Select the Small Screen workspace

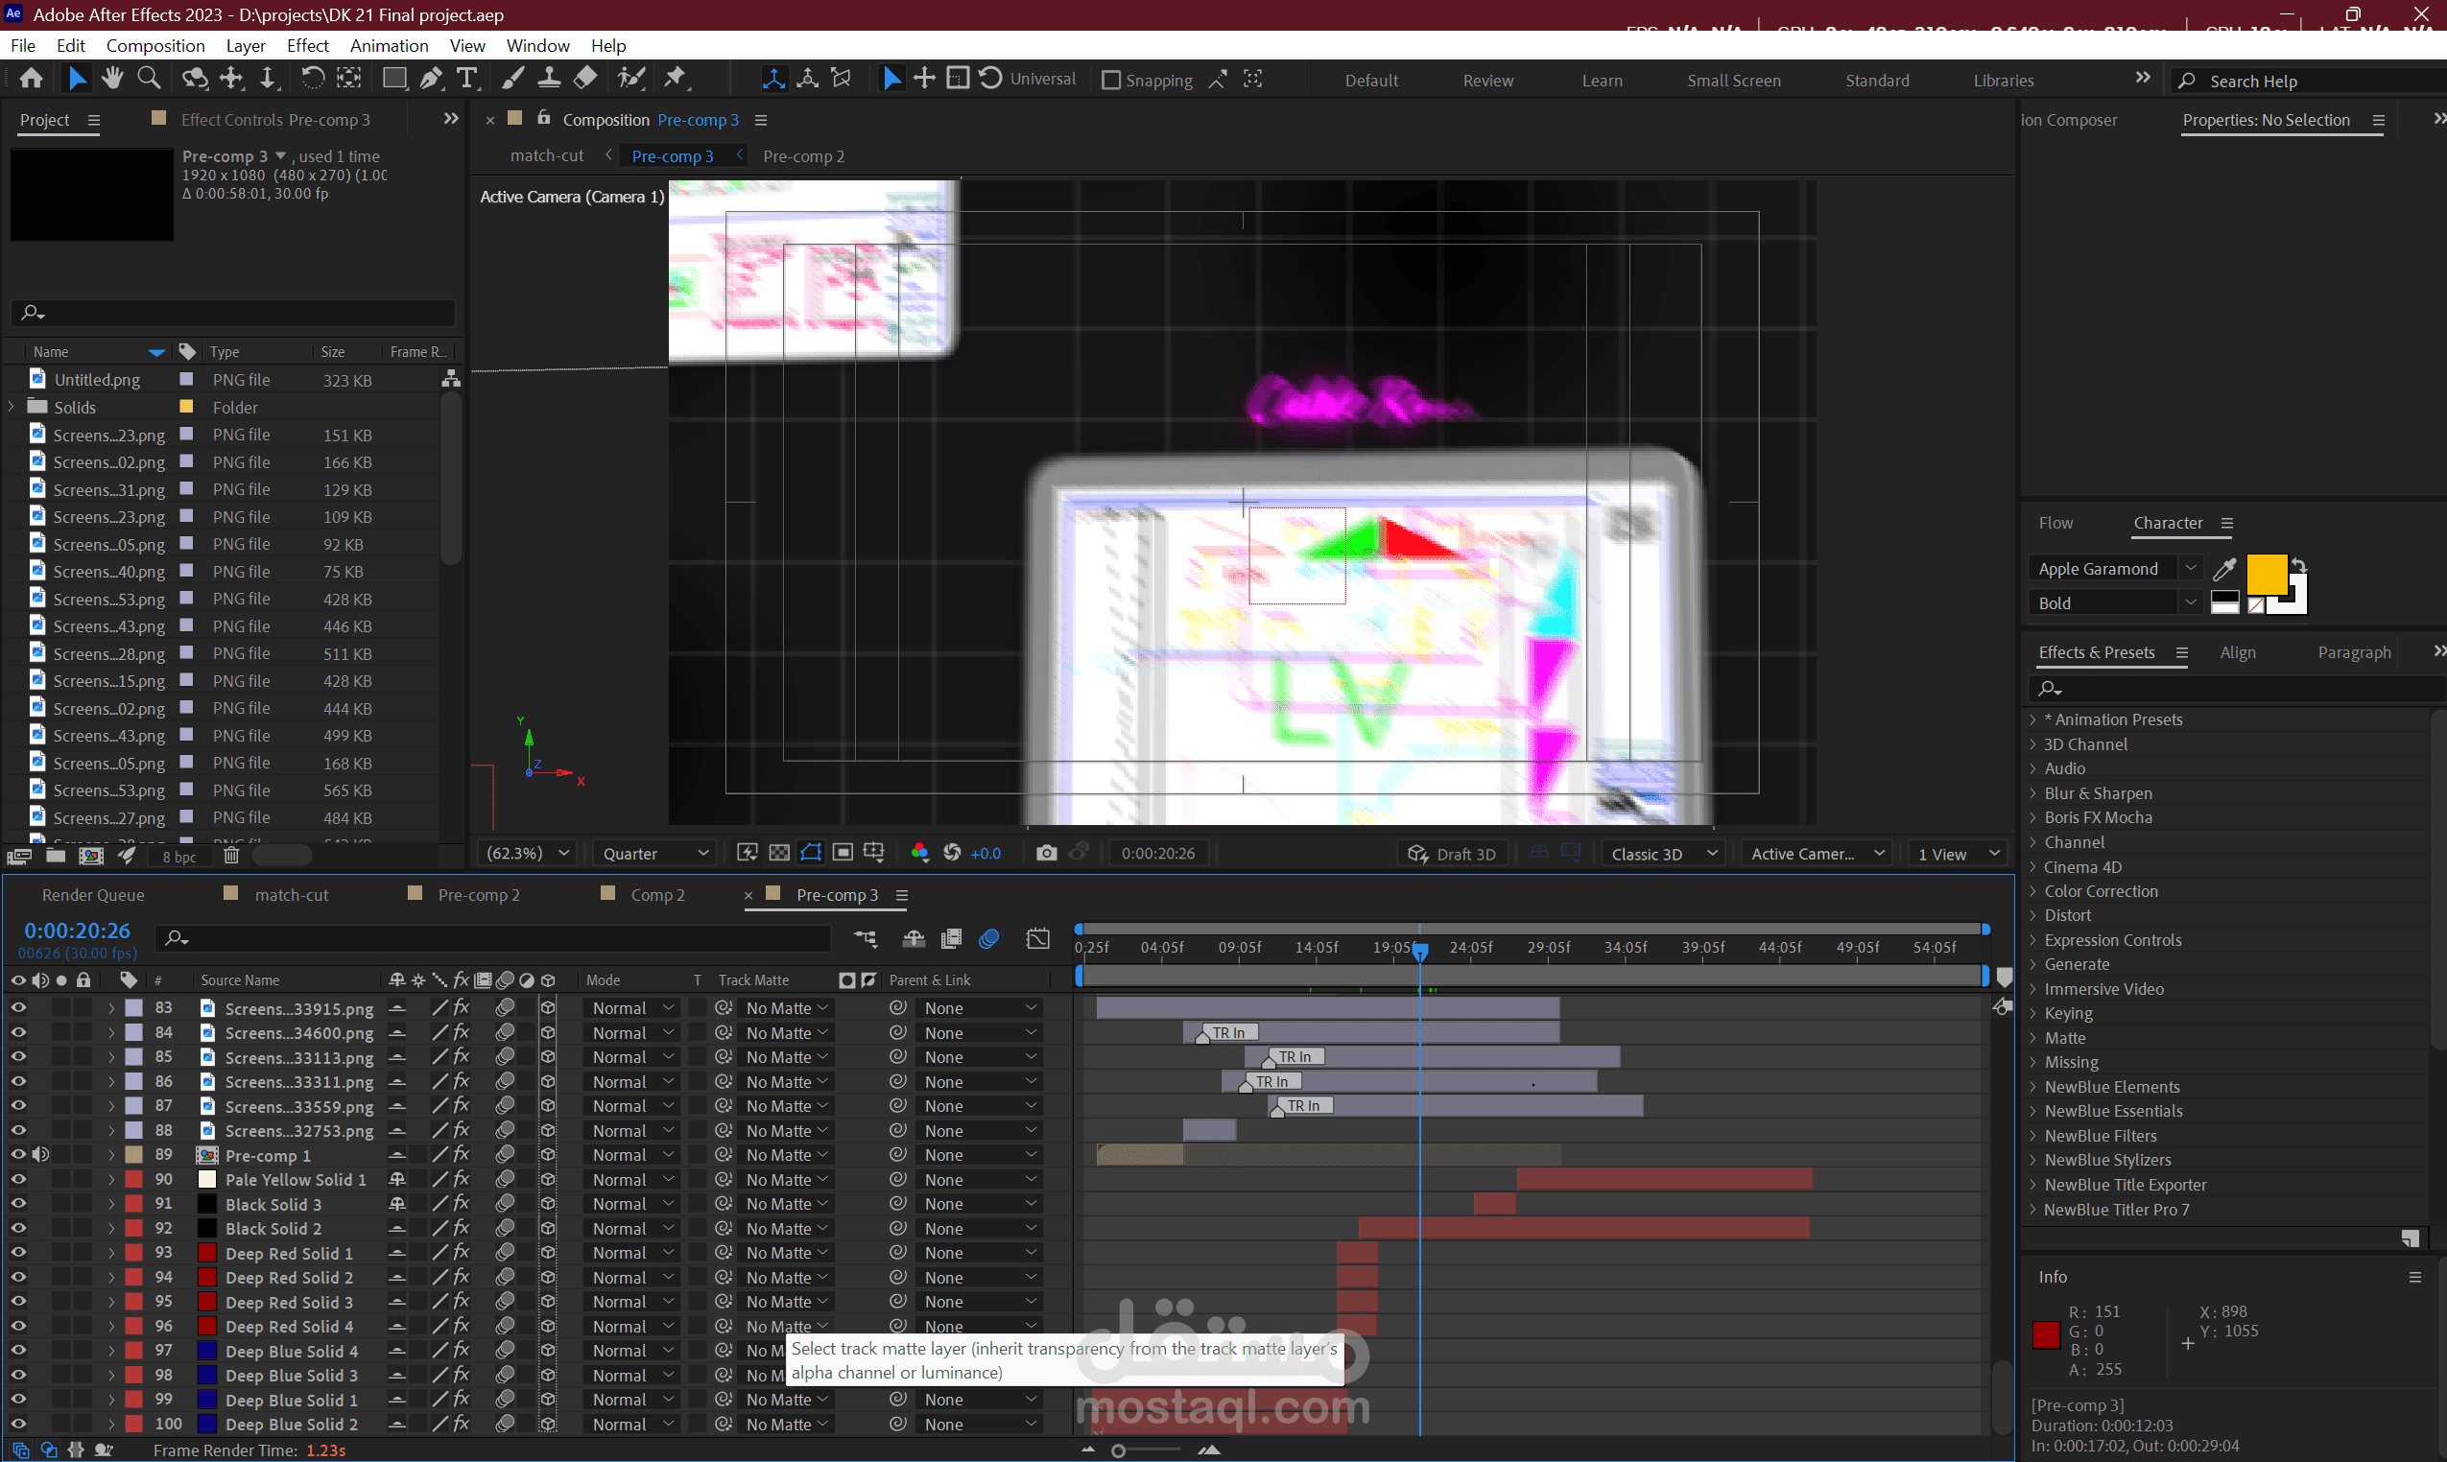(x=1732, y=80)
